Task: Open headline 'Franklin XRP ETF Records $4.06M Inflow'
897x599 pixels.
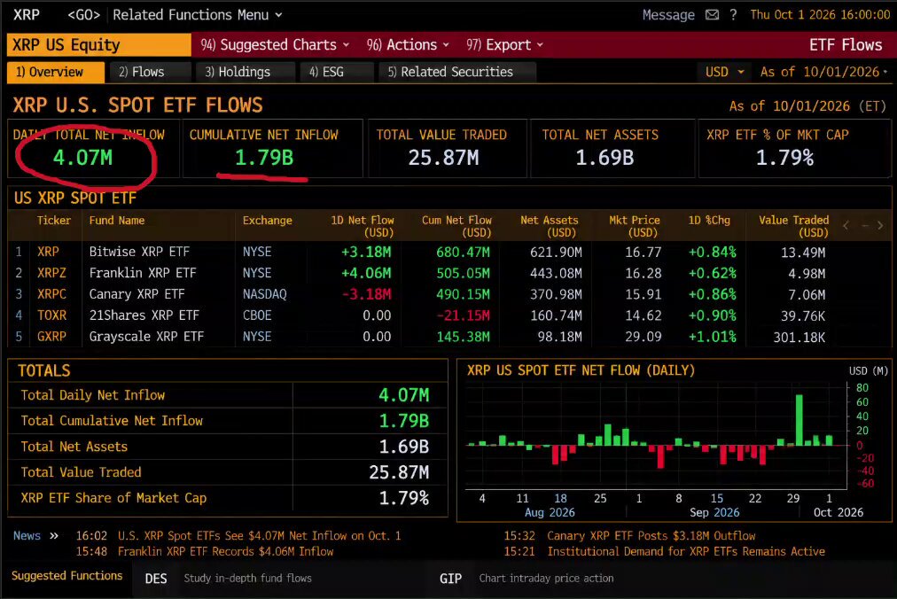Action: pos(225,551)
